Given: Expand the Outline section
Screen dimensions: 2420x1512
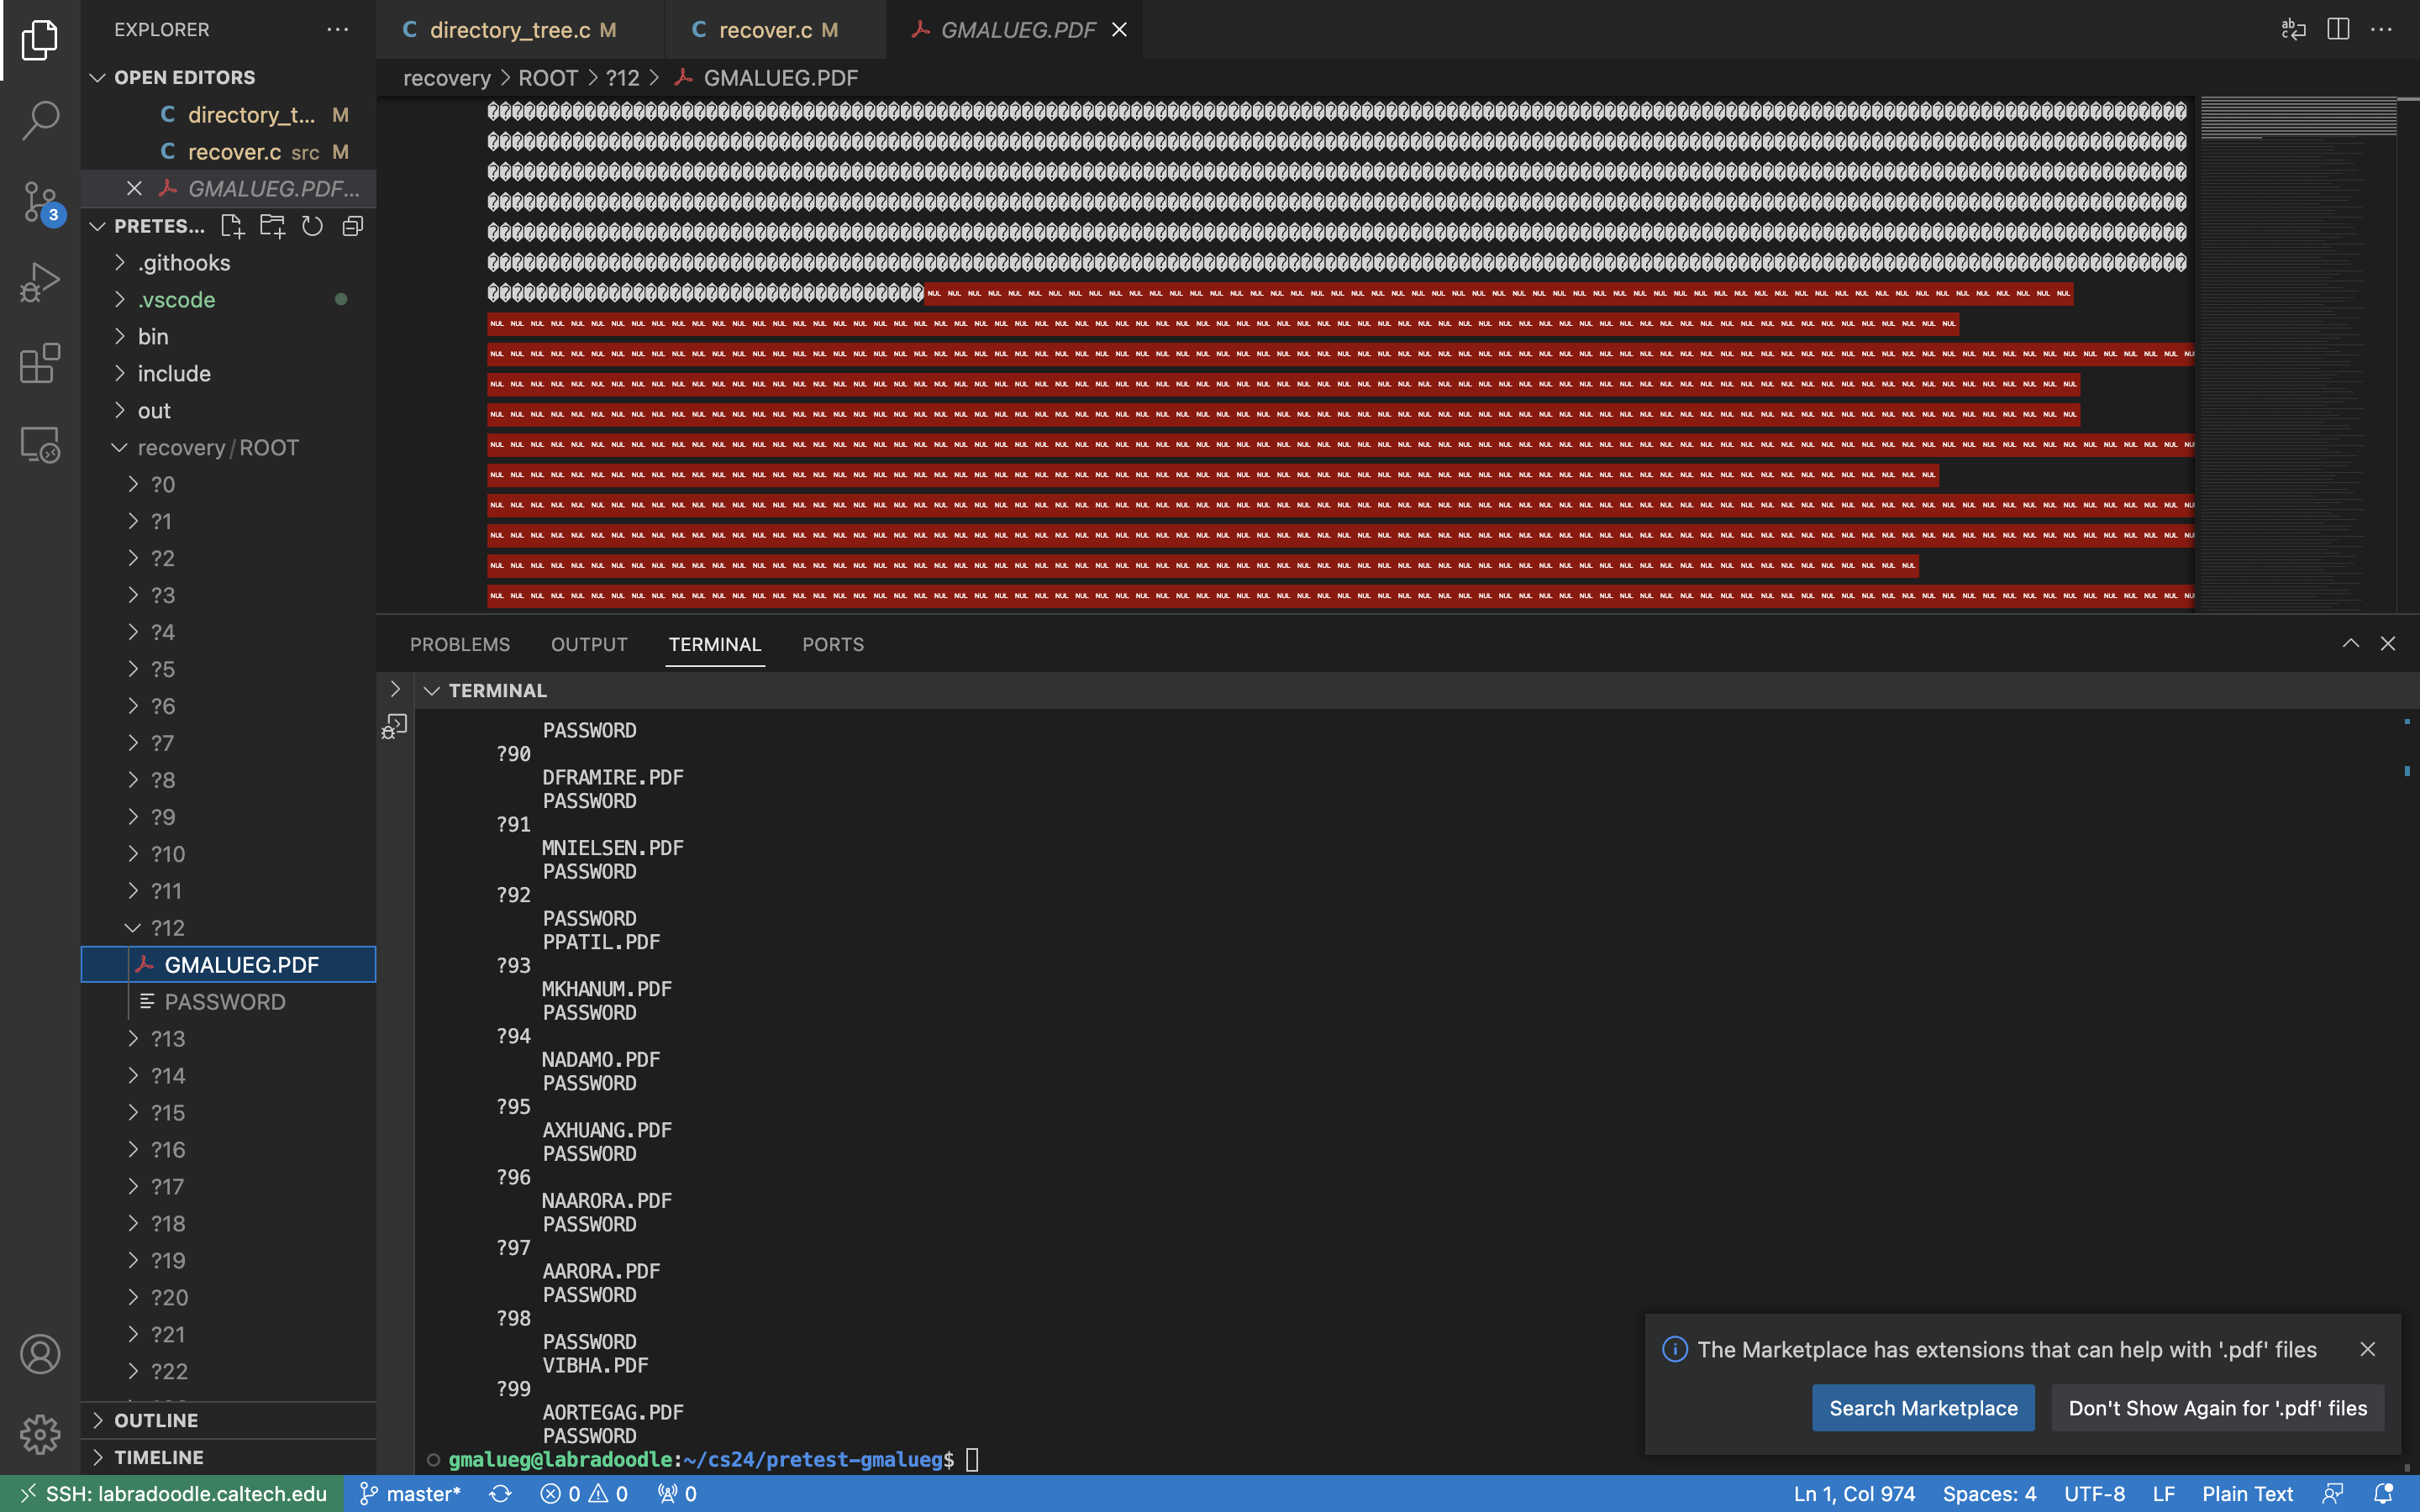Looking at the screenshot, I should coord(156,1420).
